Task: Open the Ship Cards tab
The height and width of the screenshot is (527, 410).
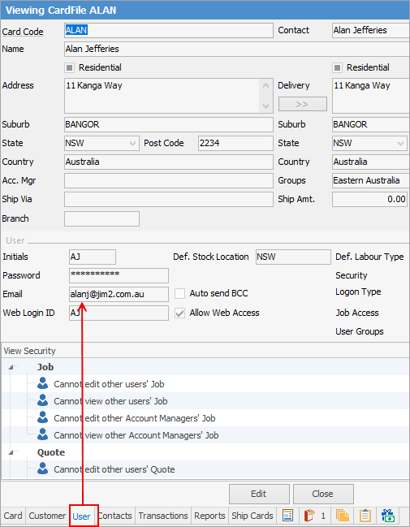Action: (x=252, y=516)
